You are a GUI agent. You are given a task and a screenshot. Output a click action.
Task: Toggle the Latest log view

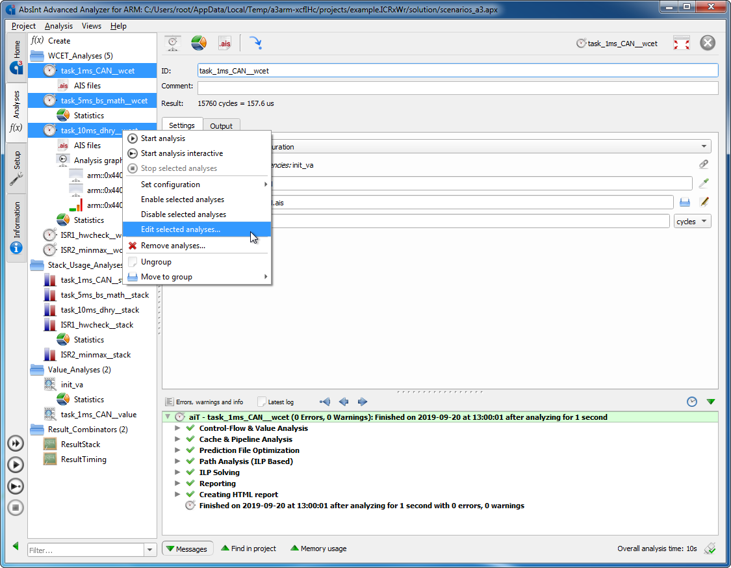click(276, 402)
